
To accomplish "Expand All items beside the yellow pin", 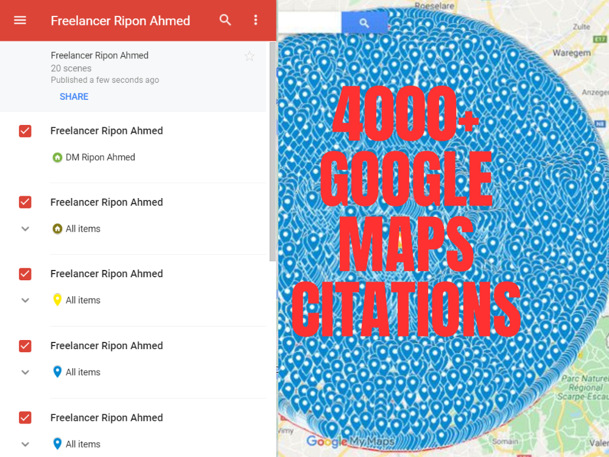I will pyautogui.click(x=25, y=300).
